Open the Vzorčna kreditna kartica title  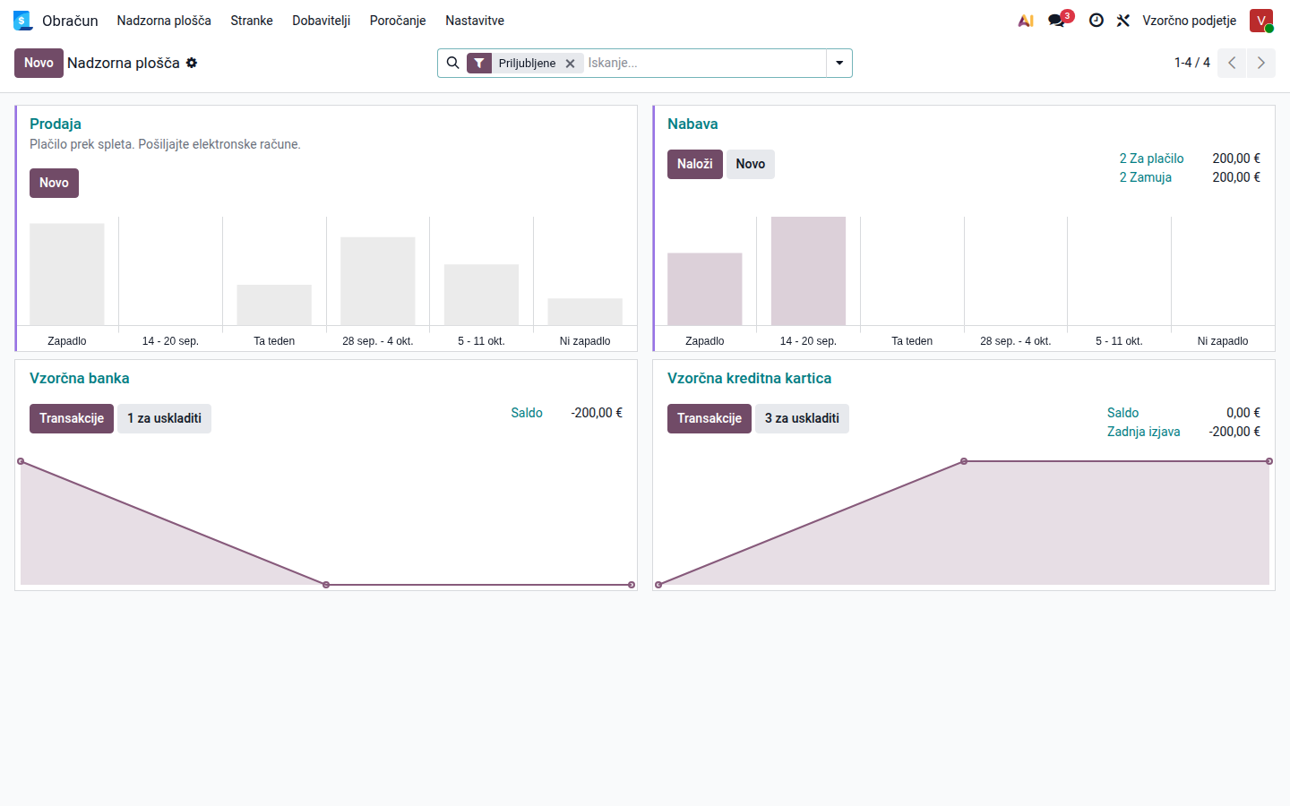coord(749,378)
